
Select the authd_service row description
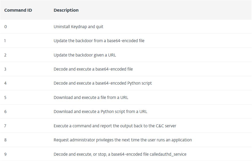coord(120,154)
